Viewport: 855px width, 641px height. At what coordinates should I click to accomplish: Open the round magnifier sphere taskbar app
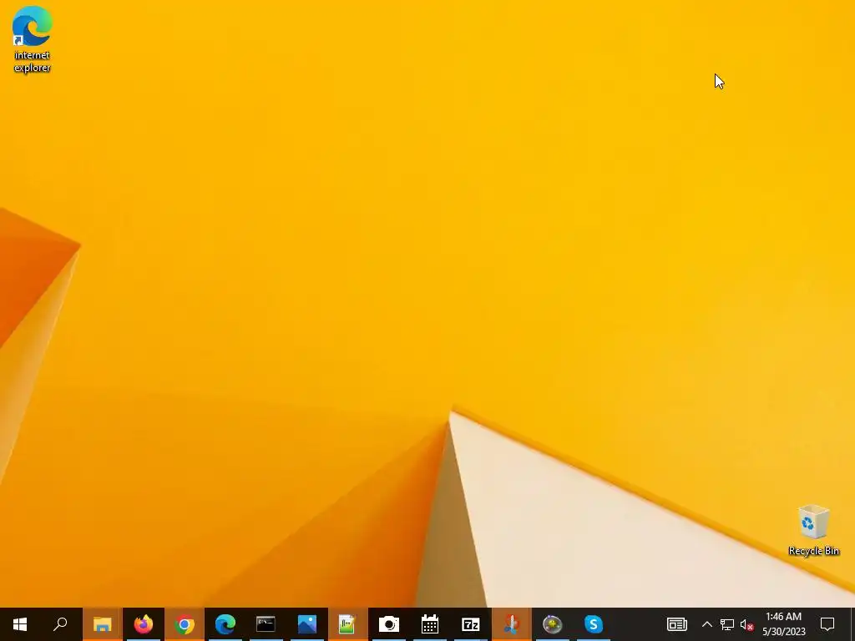click(x=553, y=624)
